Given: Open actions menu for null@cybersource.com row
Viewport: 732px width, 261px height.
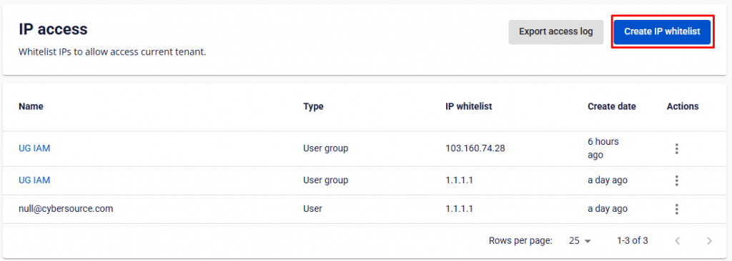Looking at the screenshot, I should [x=676, y=209].
